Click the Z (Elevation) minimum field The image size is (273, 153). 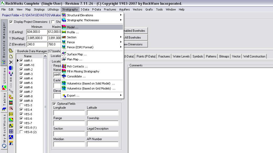[x=37, y=44]
